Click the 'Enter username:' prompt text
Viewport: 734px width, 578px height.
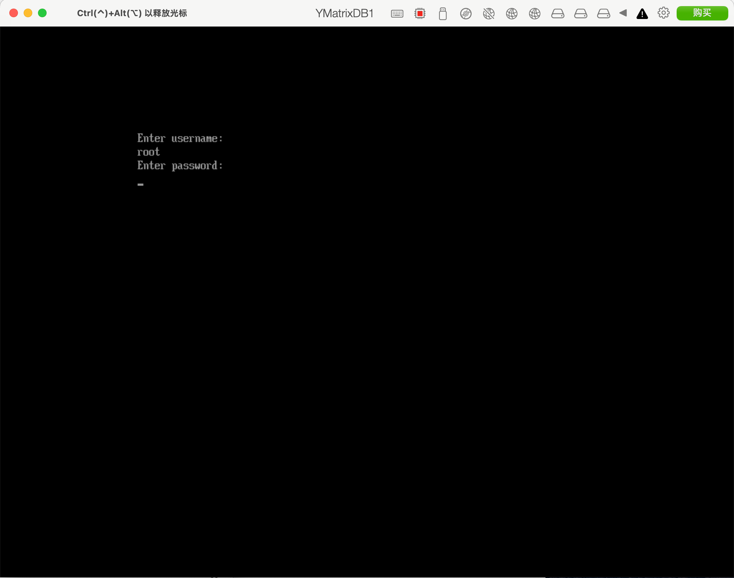[180, 138]
